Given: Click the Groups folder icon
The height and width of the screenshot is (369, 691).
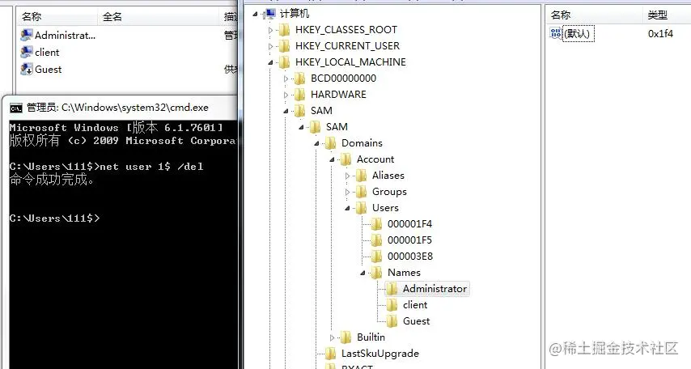Looking at the screenshot, I should coord(362,192).
